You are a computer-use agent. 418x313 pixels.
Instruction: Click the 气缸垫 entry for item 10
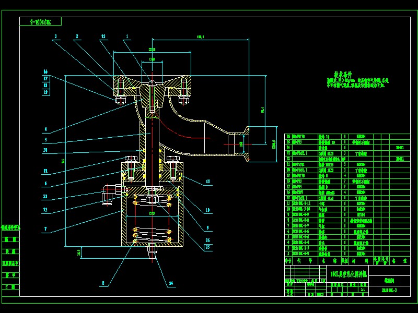tap(325, 208)
